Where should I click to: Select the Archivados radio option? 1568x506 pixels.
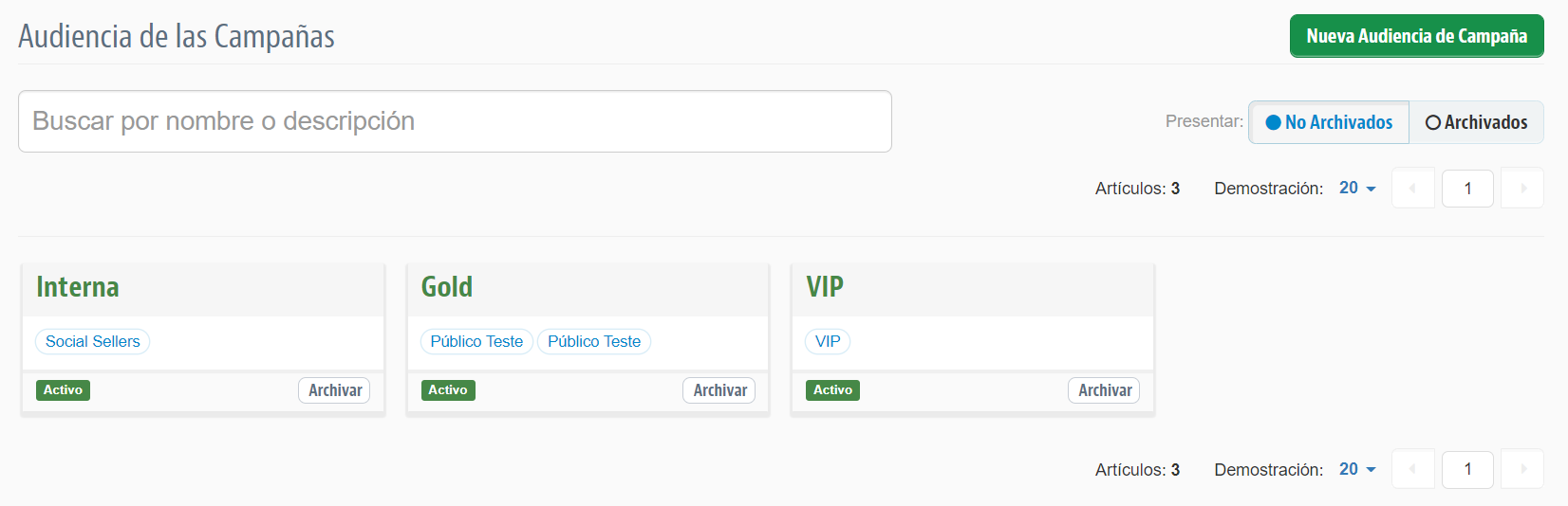click(1477, 122)
